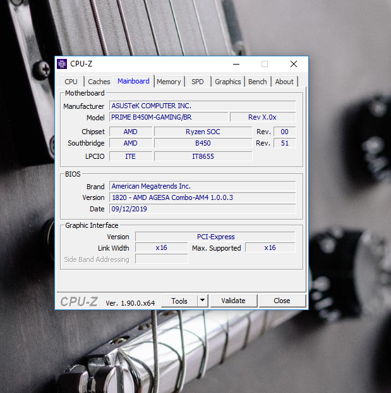The height and width of the screenshot is (393, 391).
Task: Click the IT8655 LPCIO value
Action: pos(203,156)
